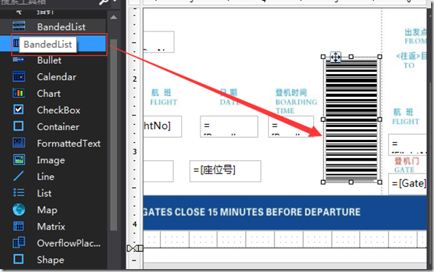The width and height of the screenshot is (434, 272).
Task: Select the Bullet toolbox icon
Action: 19,59
